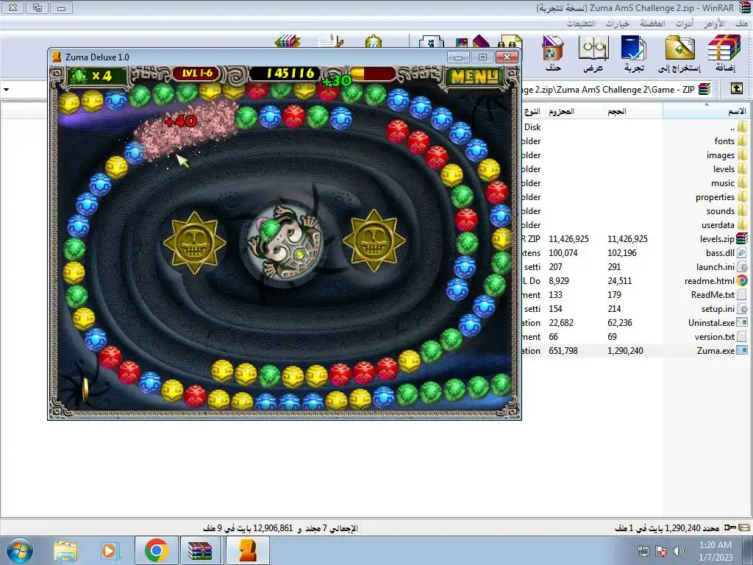Click the Add (إضافة) toolbar icon in WinRAR
Viewport: 753px width, 565px height.
point(724,52)
